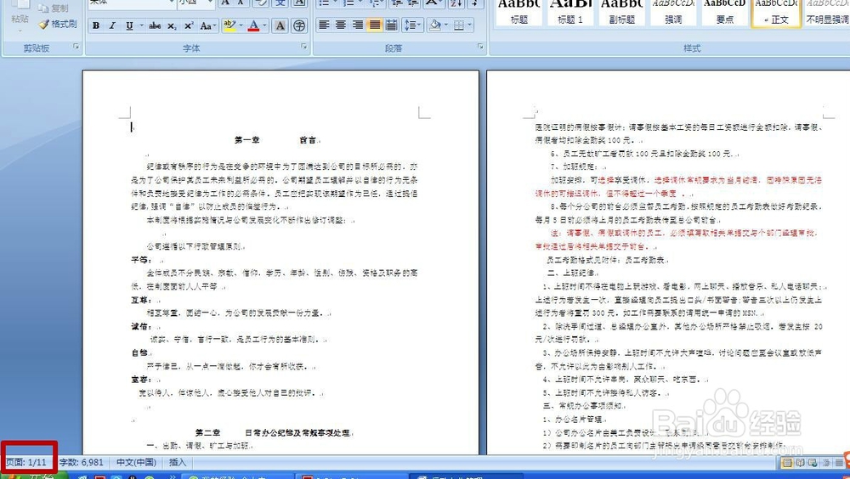
Task: Open underline style dropdown arrow
Action: [141, 25]
